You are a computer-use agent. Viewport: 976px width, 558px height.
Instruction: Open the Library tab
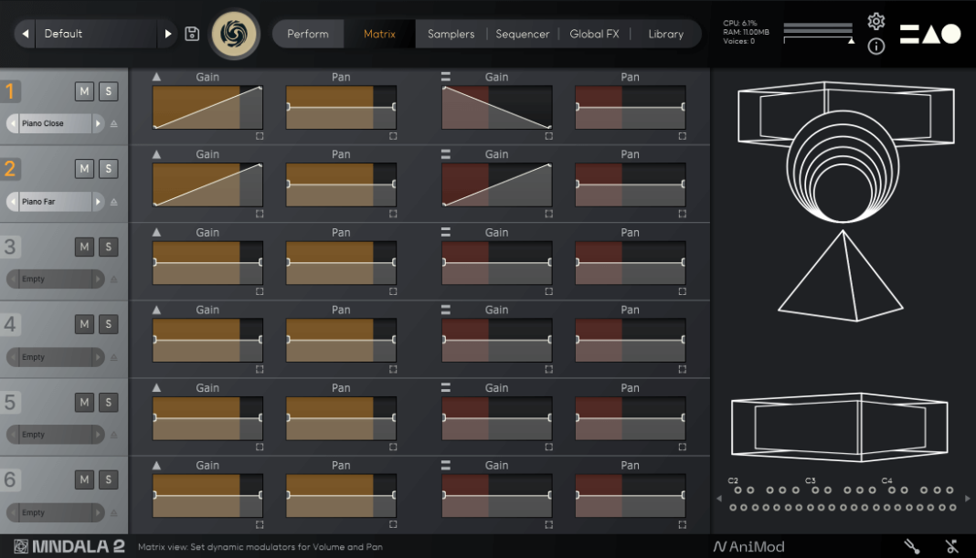666,33
